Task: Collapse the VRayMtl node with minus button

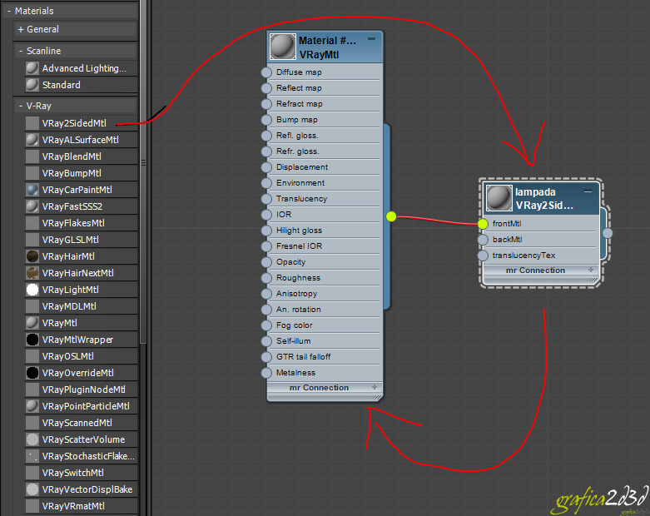Action: click(x=371, y=39)
